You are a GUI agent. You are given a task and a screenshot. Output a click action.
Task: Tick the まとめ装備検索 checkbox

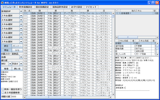3,93
